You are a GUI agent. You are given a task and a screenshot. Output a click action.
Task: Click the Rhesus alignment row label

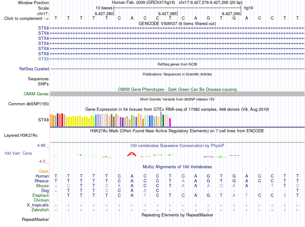pos(42,181)
